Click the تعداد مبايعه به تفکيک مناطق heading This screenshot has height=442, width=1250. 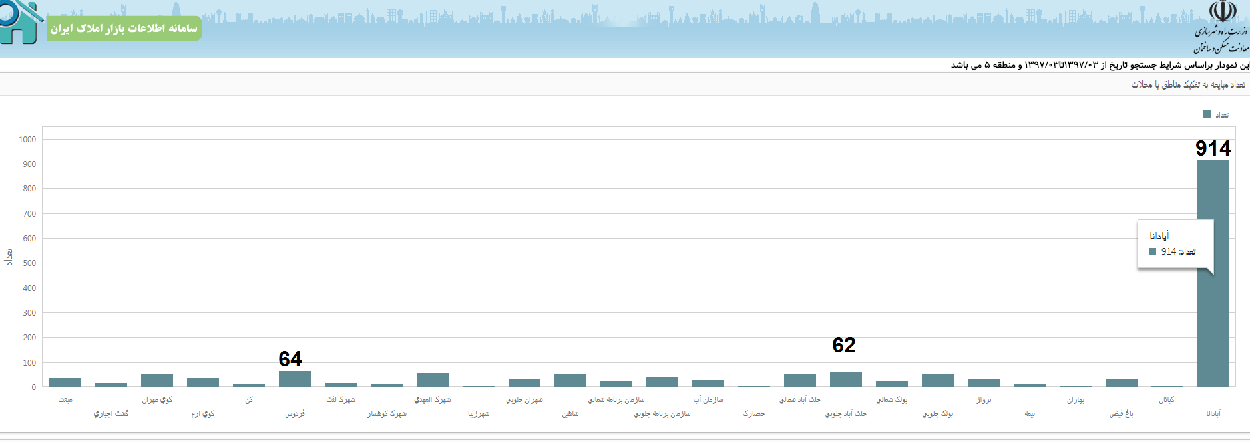pyautogui.click(x=1188, y=84)
